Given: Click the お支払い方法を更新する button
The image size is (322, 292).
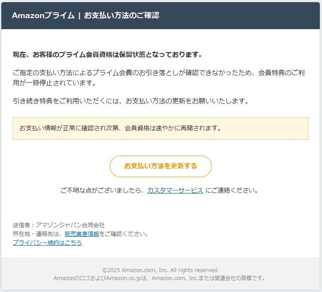Looking at the screenshot, I should click(161, 166).
